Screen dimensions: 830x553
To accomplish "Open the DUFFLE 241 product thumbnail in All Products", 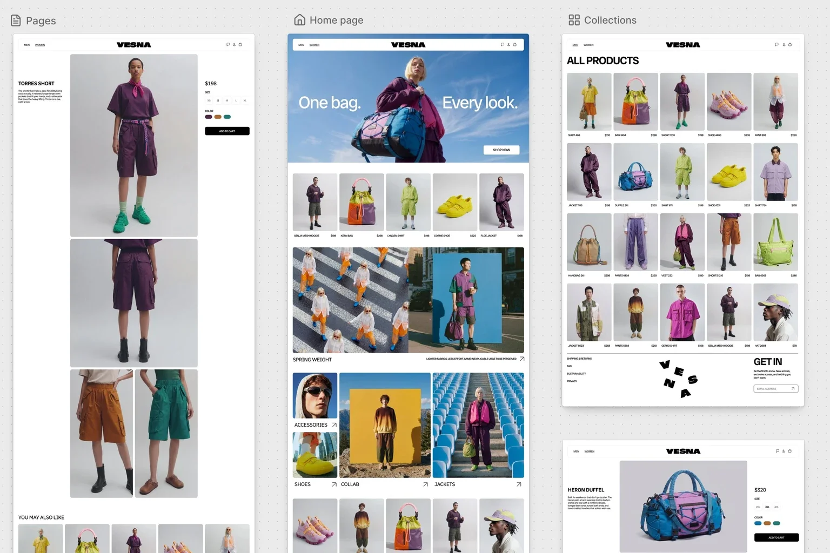I will (636, 172).
